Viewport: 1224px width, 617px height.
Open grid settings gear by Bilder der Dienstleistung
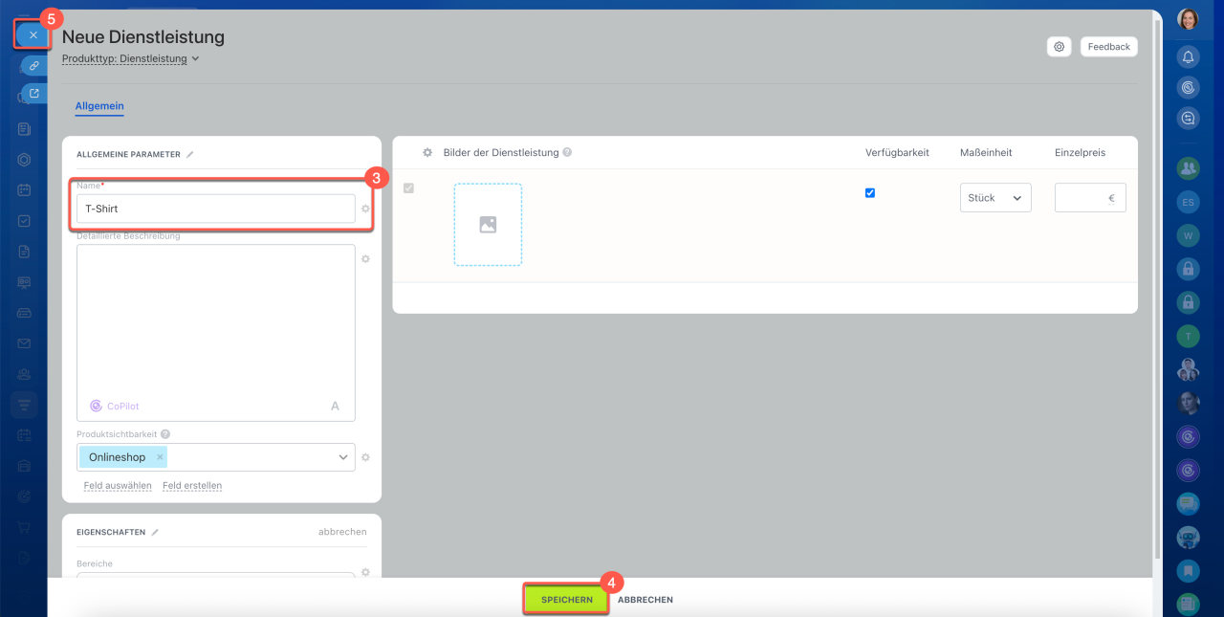[427, 152]
